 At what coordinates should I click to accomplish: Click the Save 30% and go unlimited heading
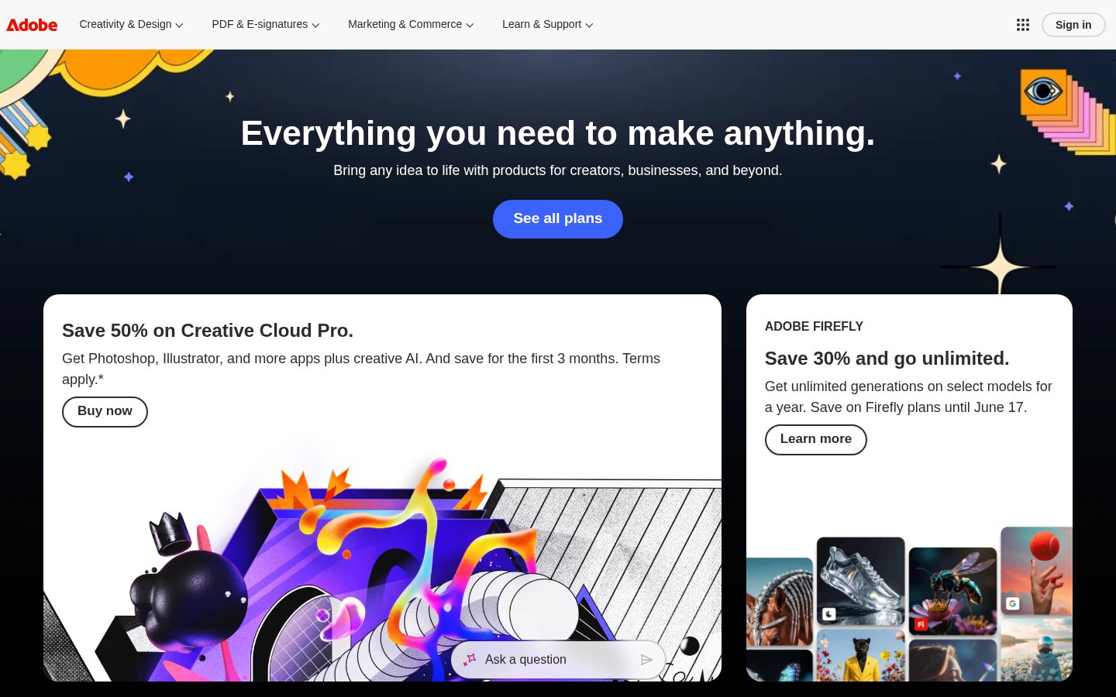coord(887,359)
